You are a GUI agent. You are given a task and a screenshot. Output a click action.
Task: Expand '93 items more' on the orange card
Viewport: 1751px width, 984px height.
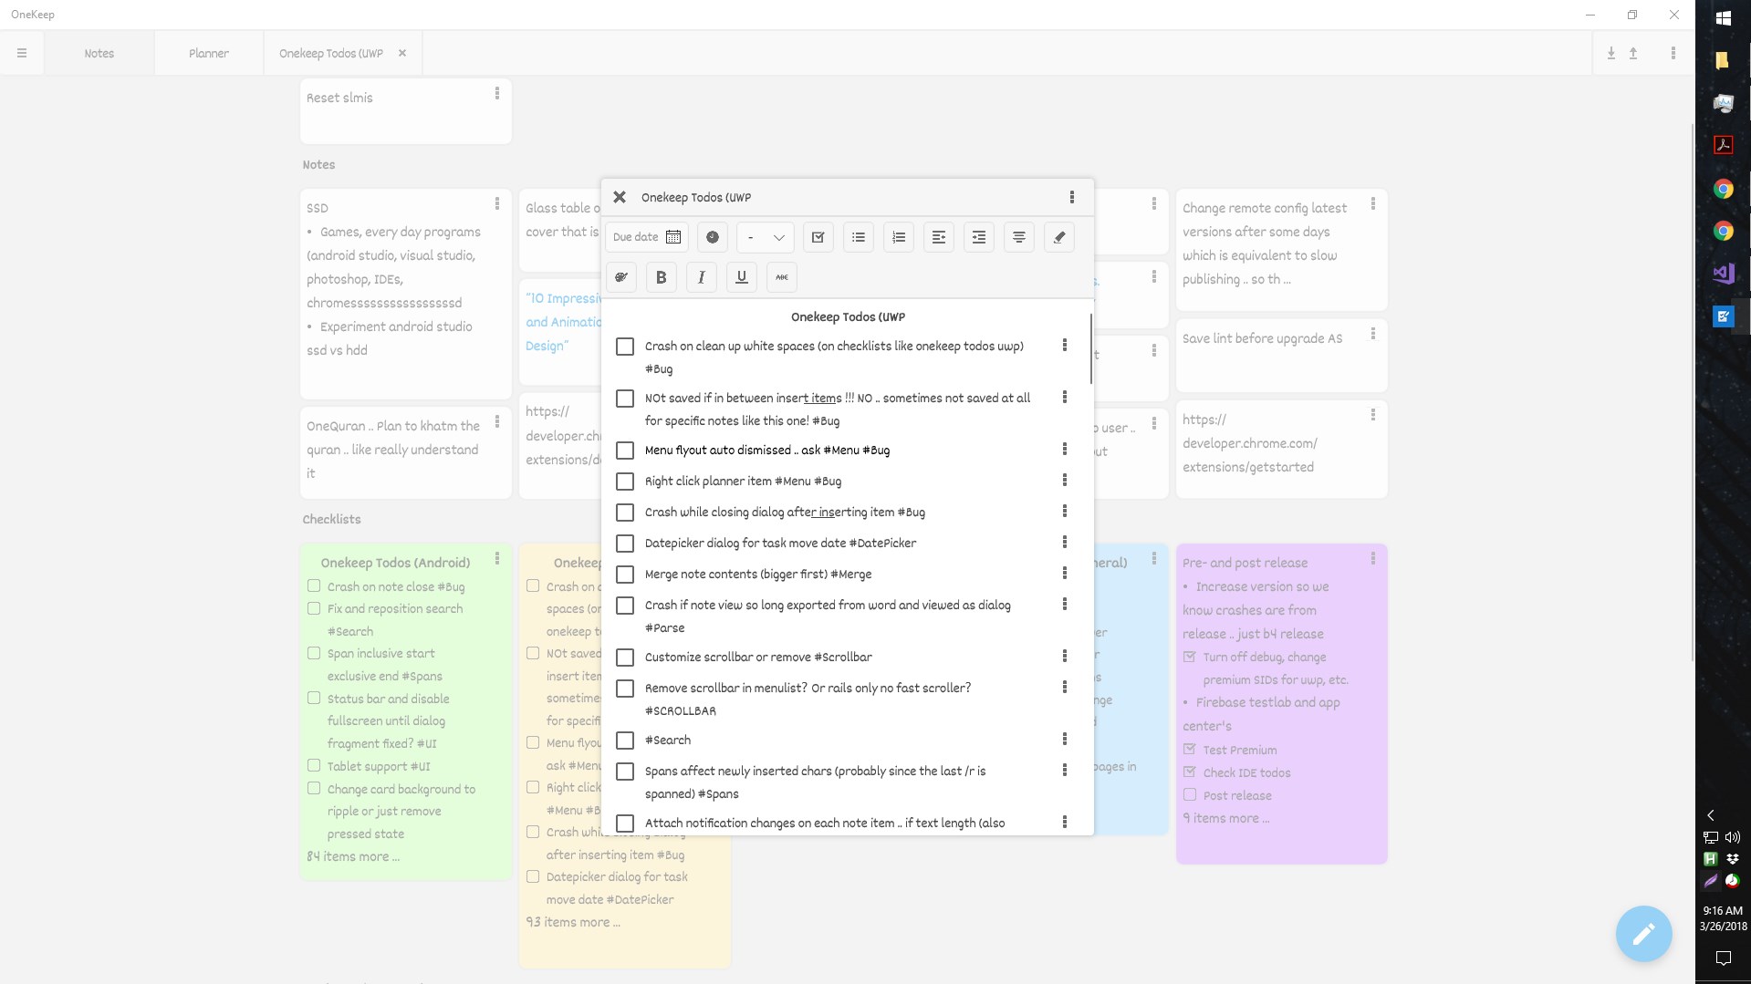pos(573,922)
